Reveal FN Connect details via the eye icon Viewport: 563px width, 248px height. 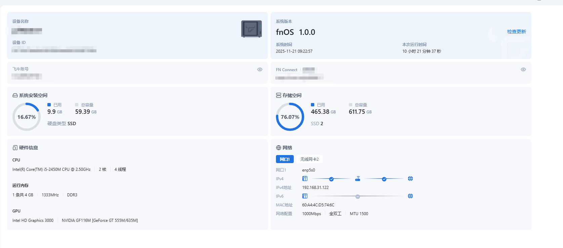[x=523, y=69]
